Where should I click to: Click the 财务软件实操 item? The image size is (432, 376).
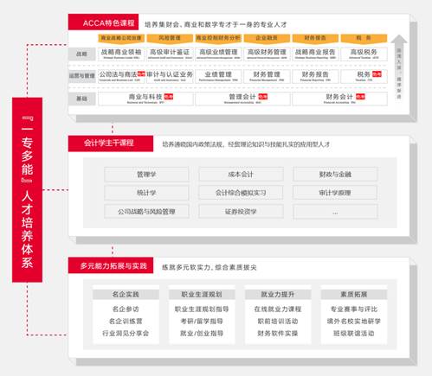click(278, 334)
